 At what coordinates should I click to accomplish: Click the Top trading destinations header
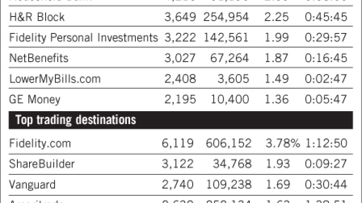pos(76,120)
